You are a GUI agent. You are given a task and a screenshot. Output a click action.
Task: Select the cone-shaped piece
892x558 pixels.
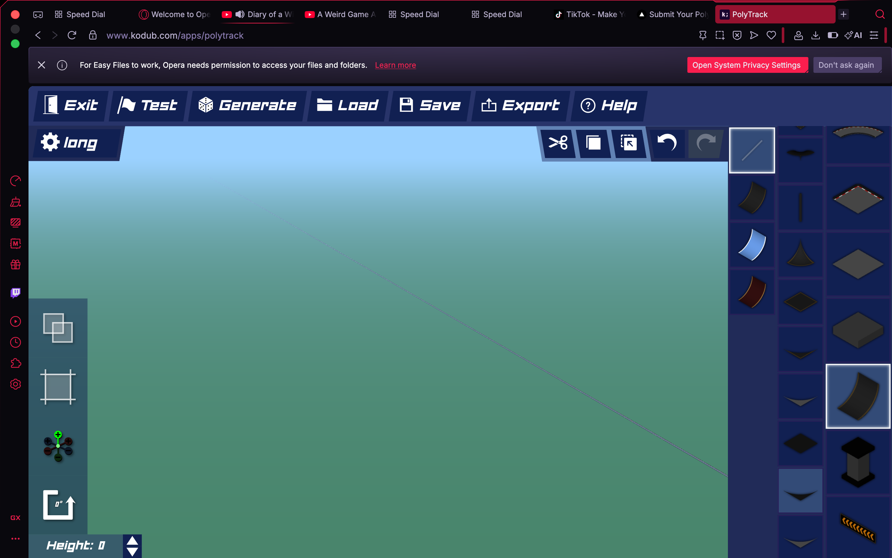tap(800, 254)
